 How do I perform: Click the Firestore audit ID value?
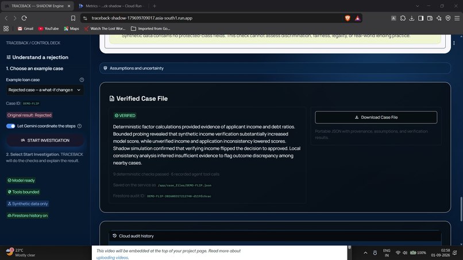179,196
